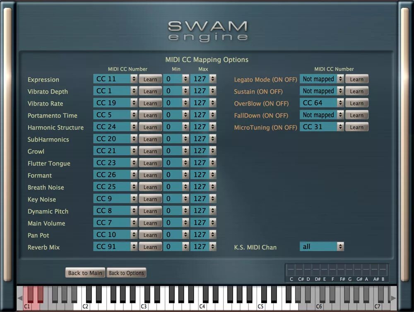Click Learn button for Portamento Time
The image size is (414, 312).
coord(150,115)
